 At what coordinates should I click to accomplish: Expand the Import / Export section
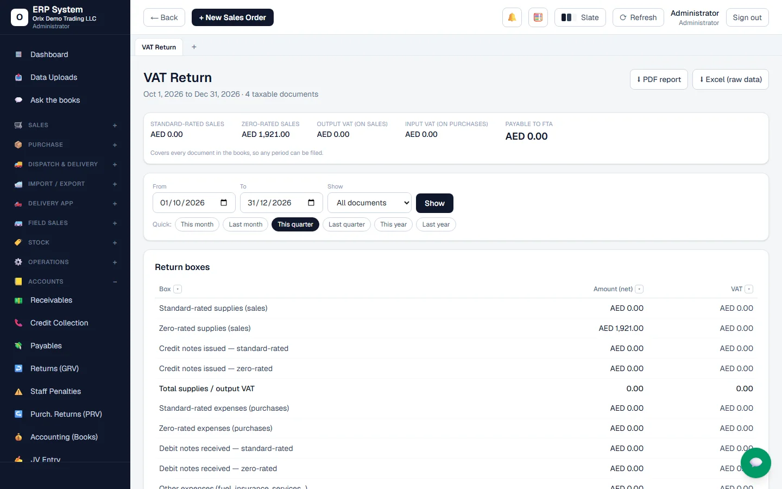tap(115, 184)
